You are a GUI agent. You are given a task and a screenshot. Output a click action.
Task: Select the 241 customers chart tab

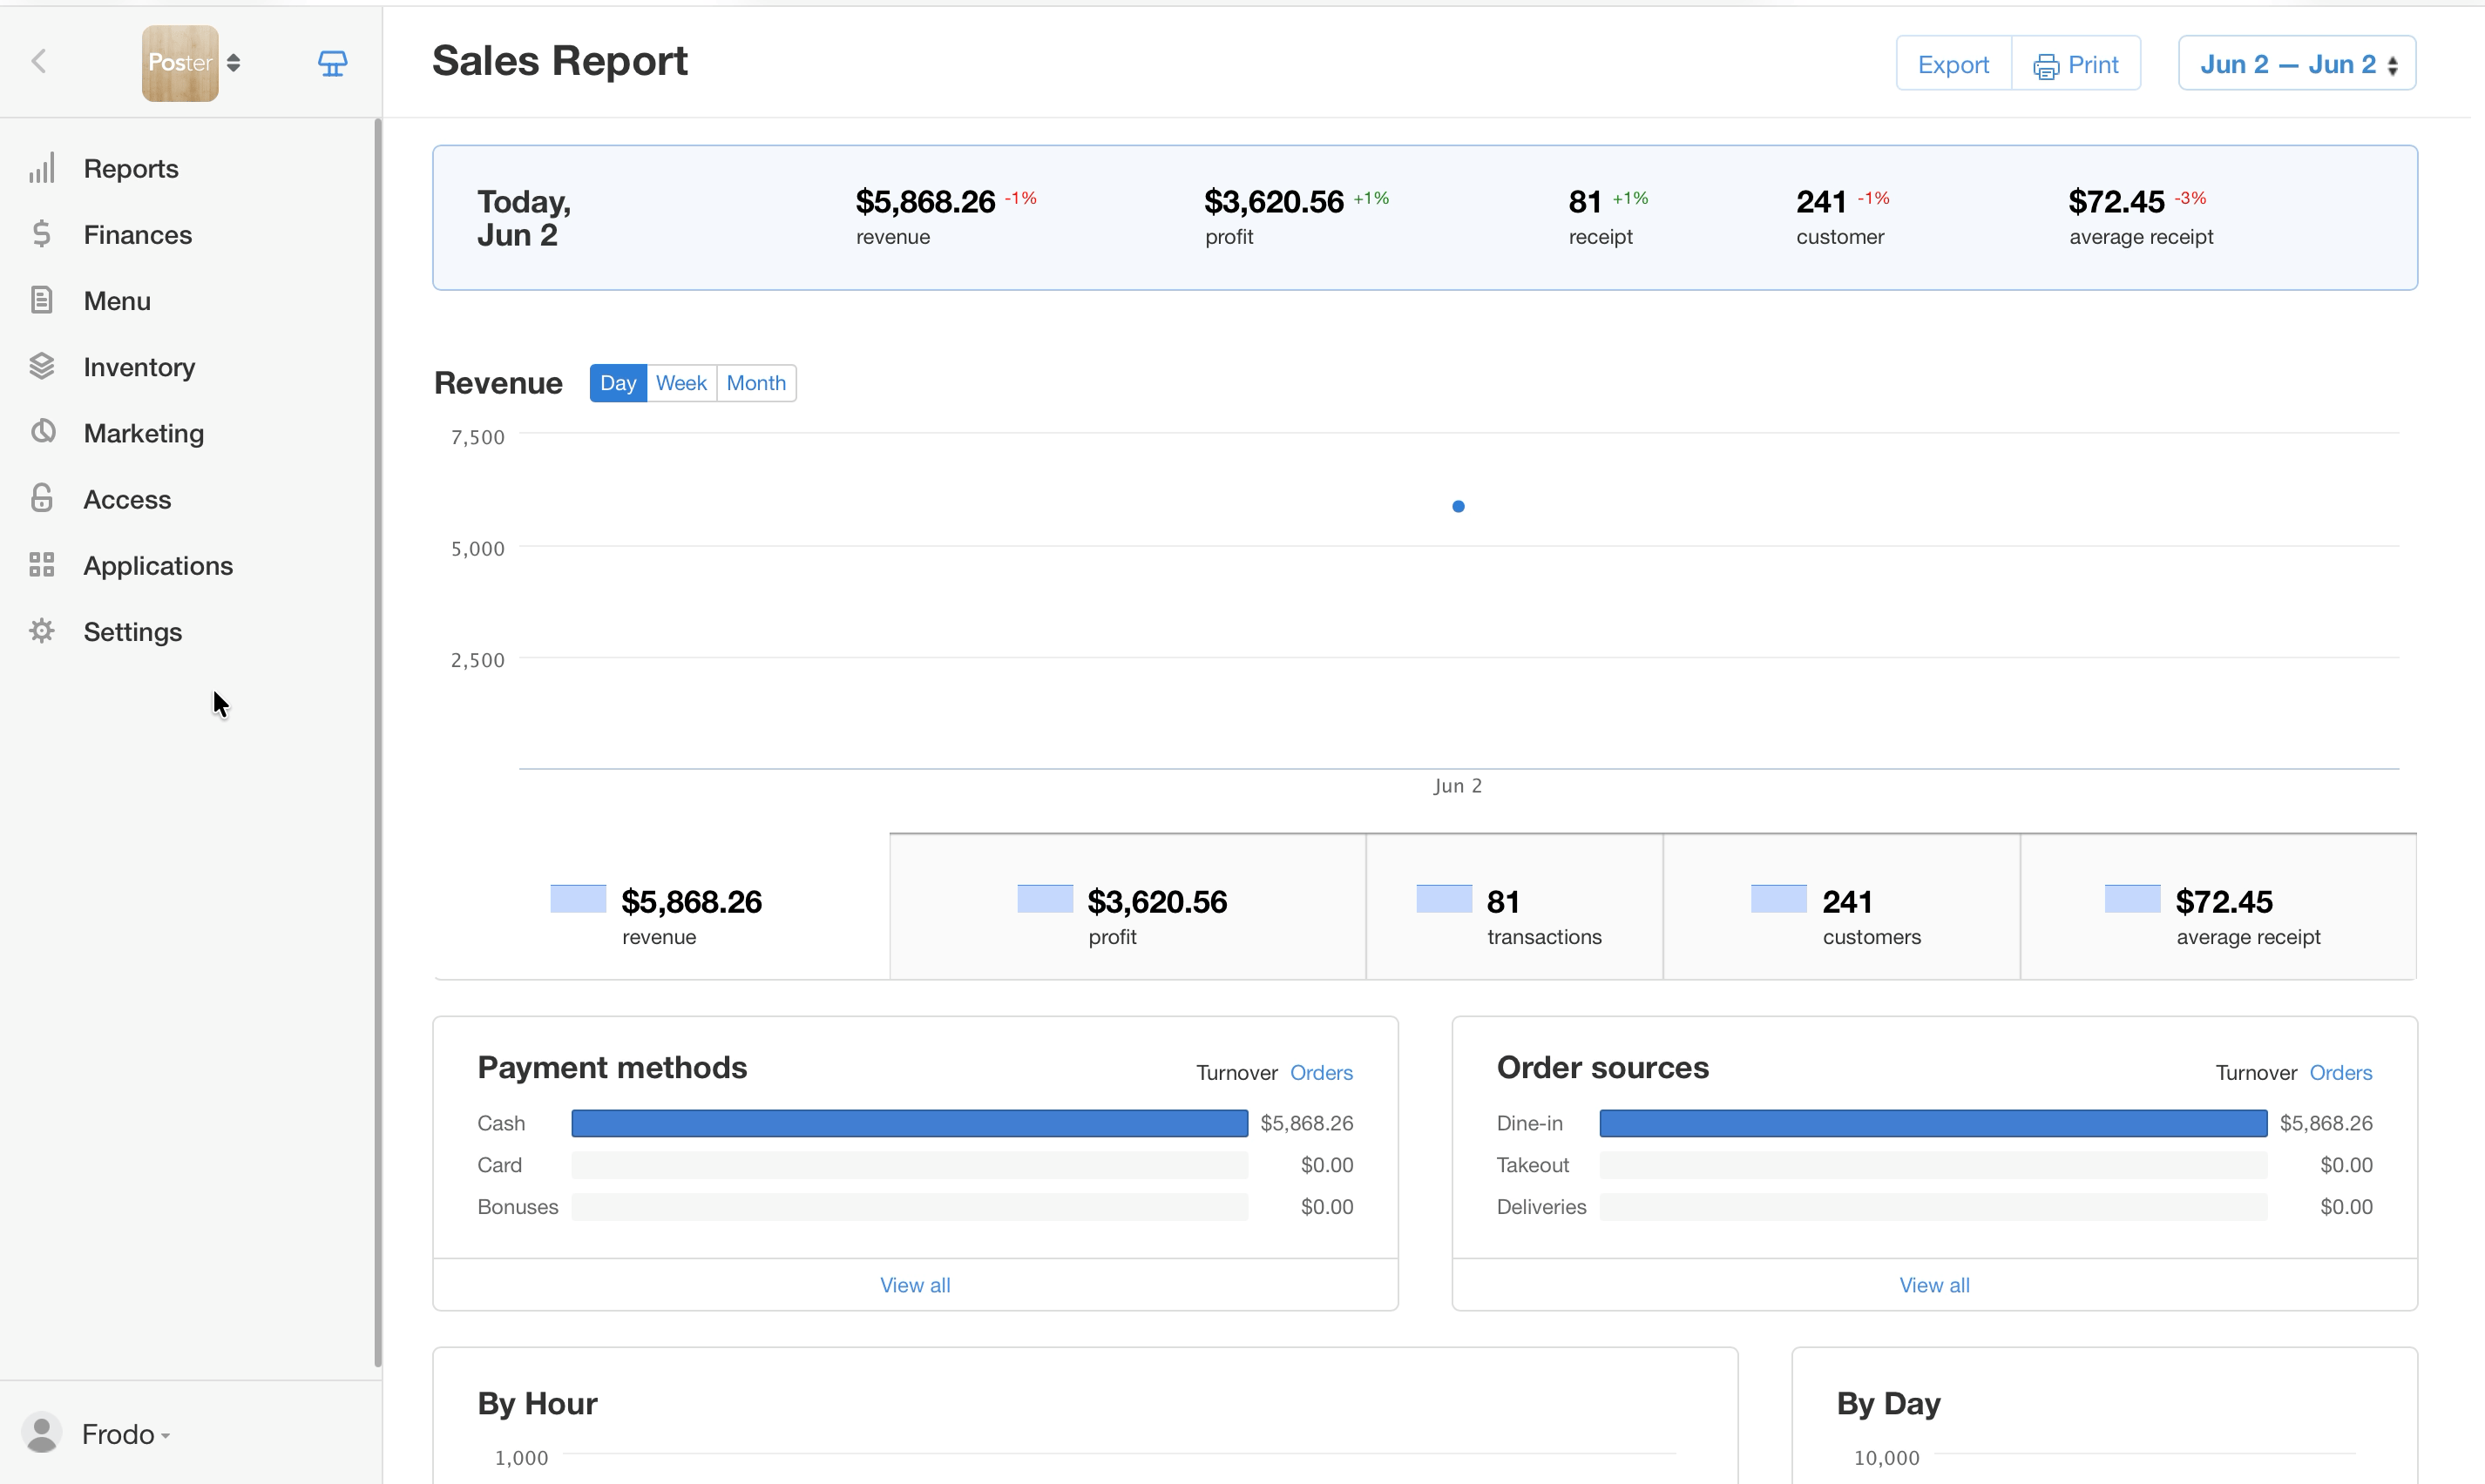1842,907
